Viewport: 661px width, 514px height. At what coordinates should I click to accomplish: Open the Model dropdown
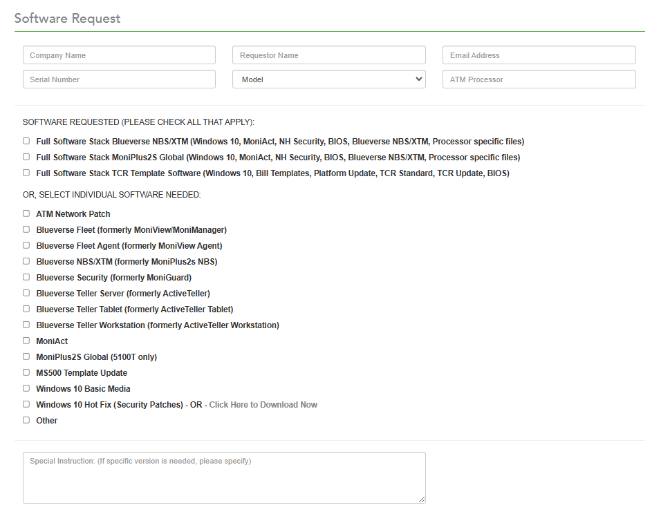coord(329,79)
